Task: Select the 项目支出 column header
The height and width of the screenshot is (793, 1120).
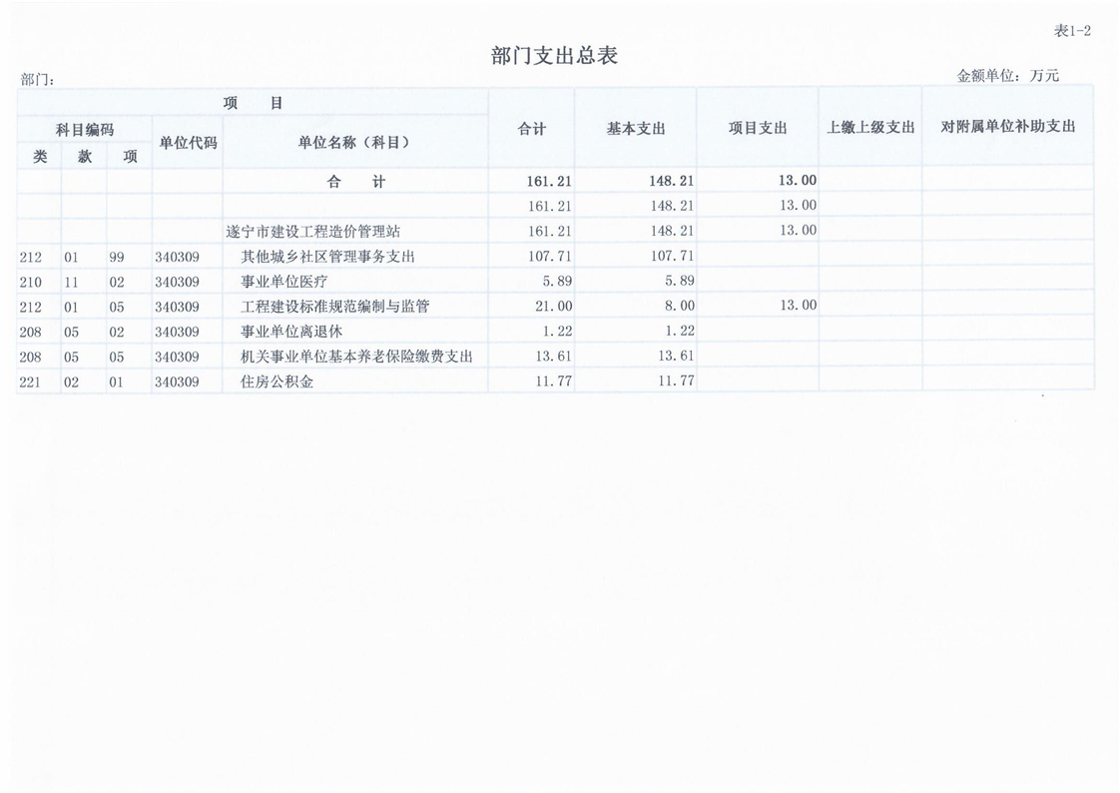Action: click(x=758, y=129)
